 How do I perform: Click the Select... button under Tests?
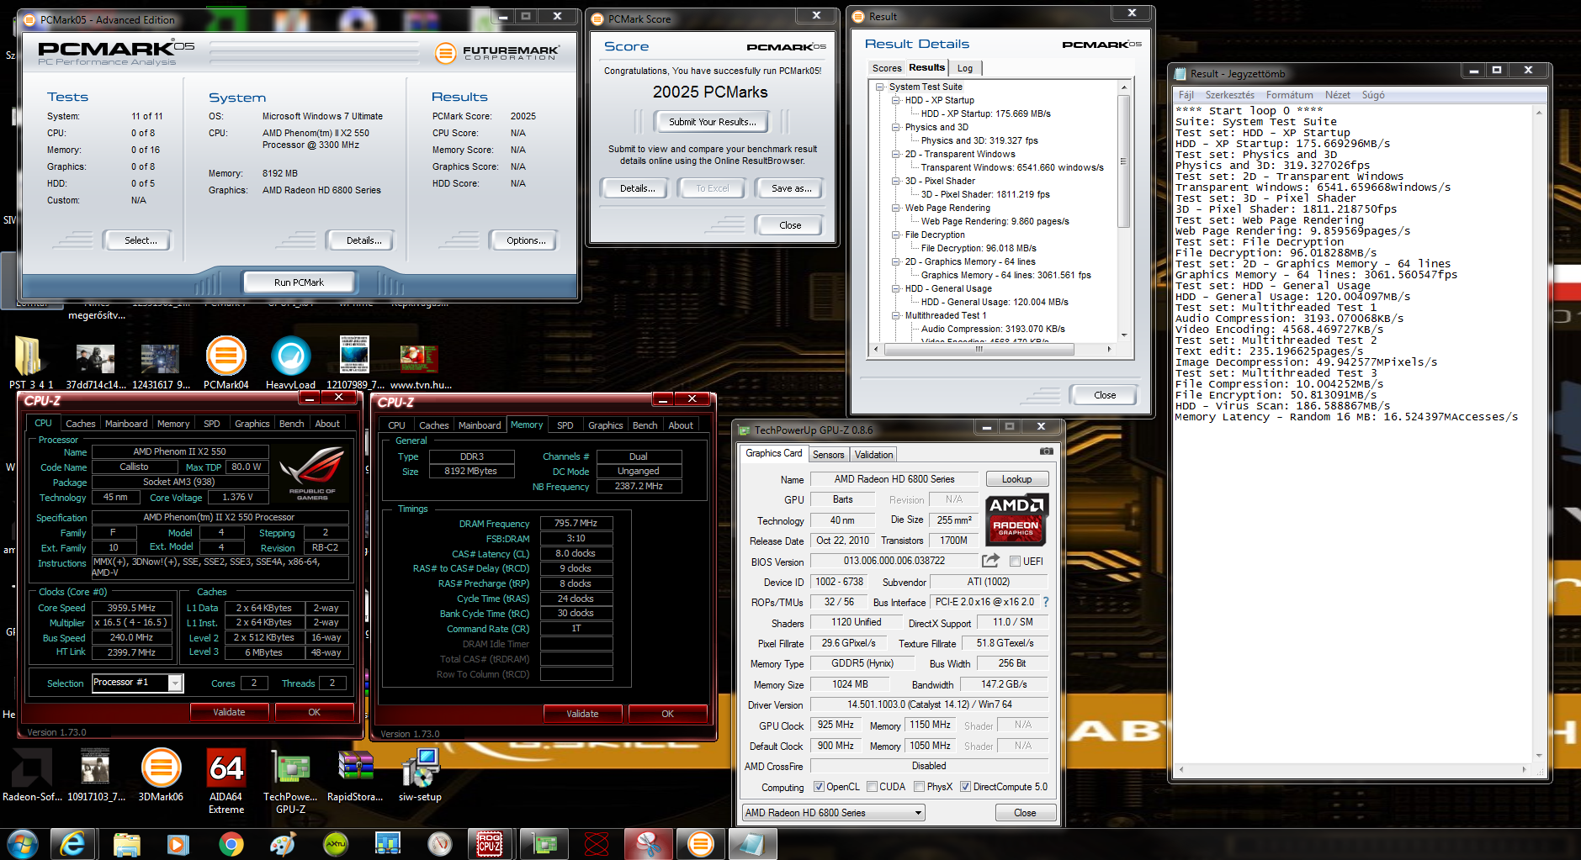click(141, 240)
